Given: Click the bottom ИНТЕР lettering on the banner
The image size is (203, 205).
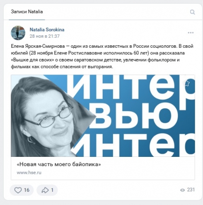Looking at the screenshot, I should pos(133,145).
